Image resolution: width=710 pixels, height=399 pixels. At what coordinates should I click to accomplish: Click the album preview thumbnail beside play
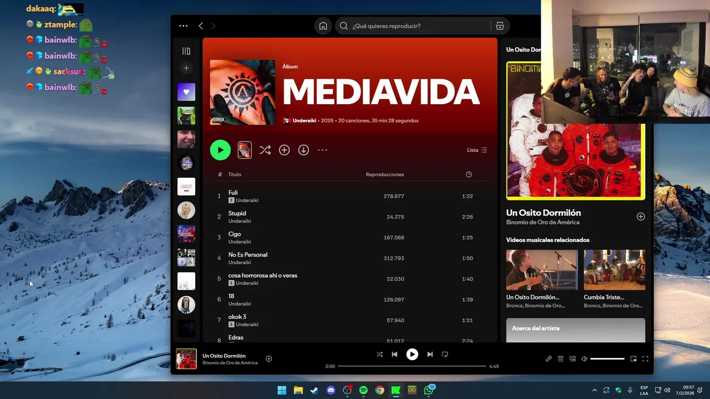[245, 150]
